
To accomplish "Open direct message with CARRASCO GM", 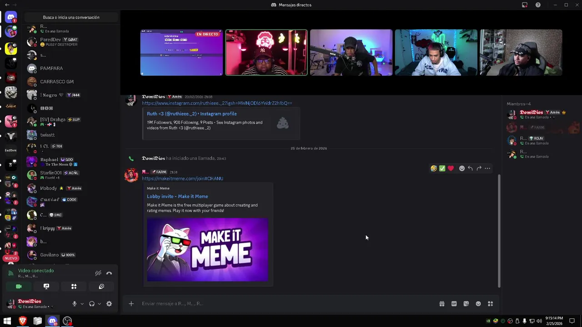I will 70,82.
